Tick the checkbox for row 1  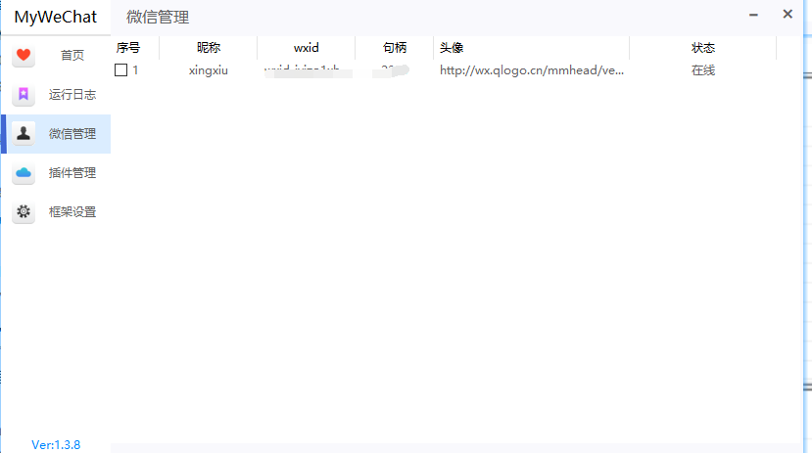pos(120,69)
